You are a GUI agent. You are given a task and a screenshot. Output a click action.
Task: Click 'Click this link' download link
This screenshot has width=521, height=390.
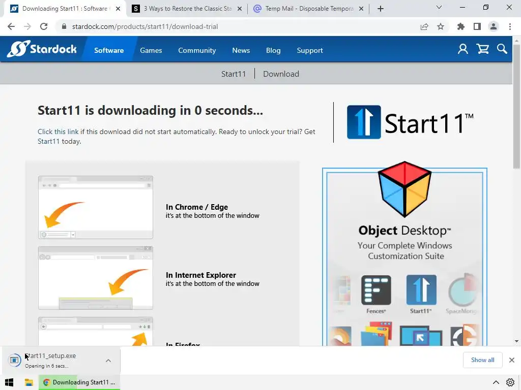coord(58,132)
